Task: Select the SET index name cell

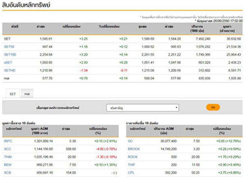Action: tap(7, 39)
